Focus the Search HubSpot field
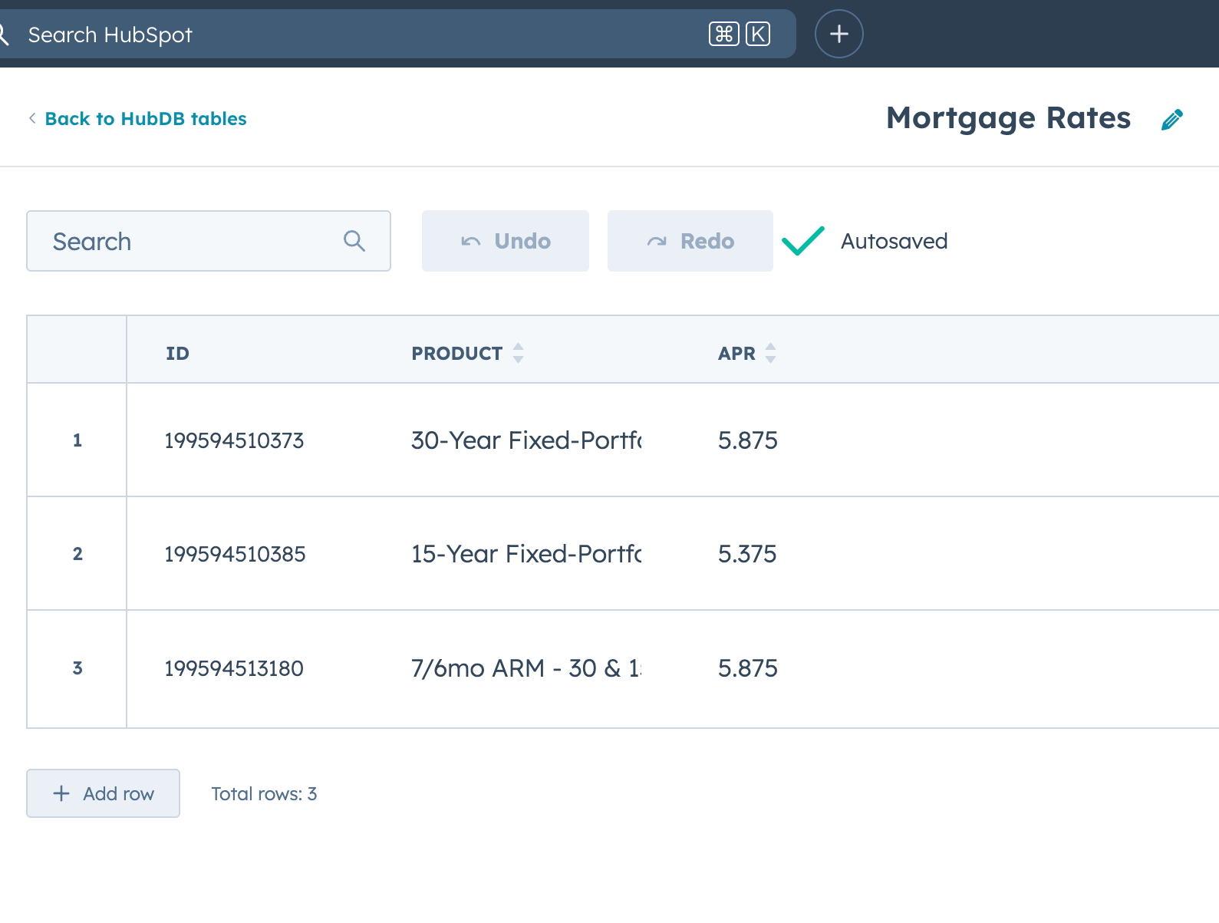 (345, 35)
